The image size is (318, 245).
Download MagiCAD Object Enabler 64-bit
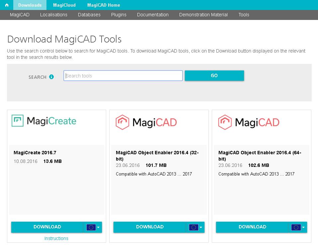point(252,227)
